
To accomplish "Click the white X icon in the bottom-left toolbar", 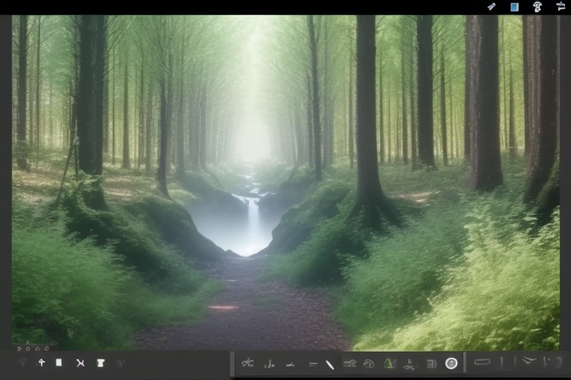I will [80, 363].
